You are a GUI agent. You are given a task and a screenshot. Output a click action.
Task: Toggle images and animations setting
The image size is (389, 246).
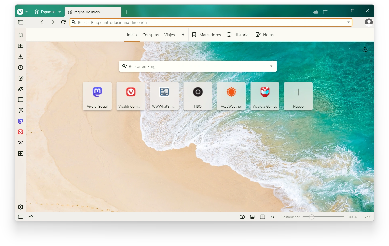252,217
